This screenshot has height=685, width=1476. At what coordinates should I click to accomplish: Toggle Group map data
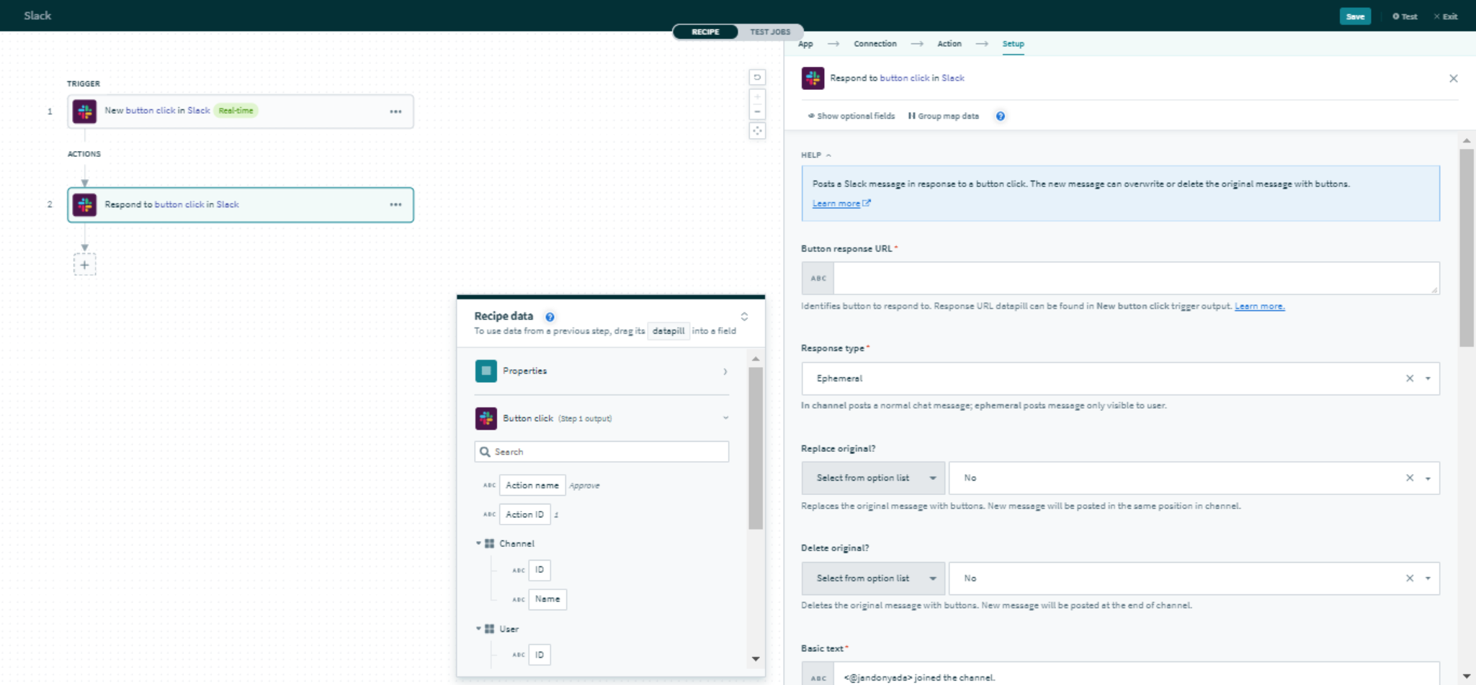tap(941, 116)
